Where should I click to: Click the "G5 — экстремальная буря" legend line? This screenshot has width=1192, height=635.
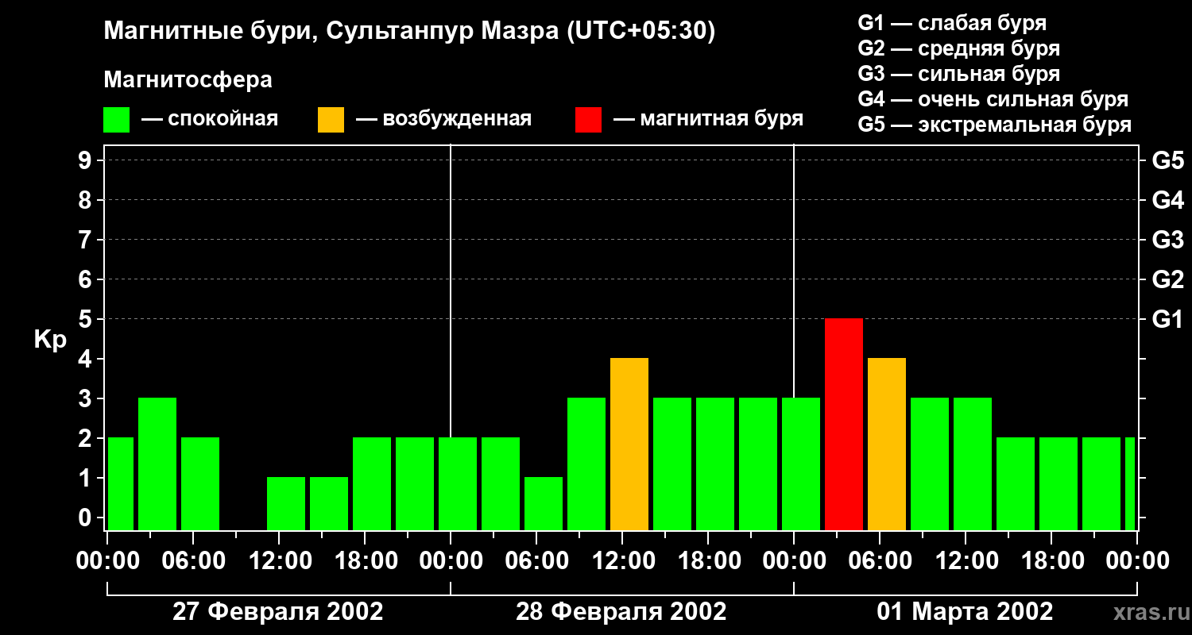click(x=995, y=125)
